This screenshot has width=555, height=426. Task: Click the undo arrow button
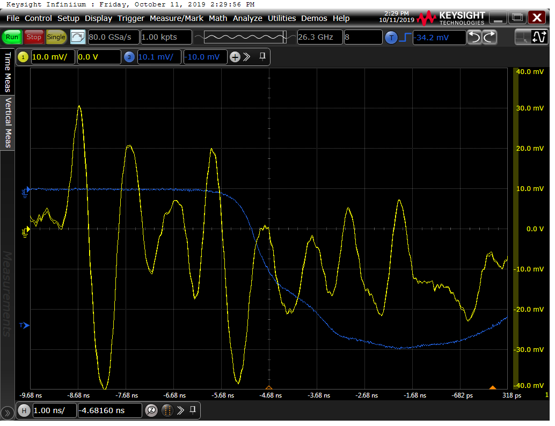[474, 37]
